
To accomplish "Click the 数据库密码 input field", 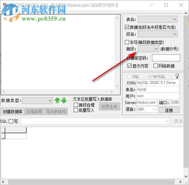I will pos(166,58).
